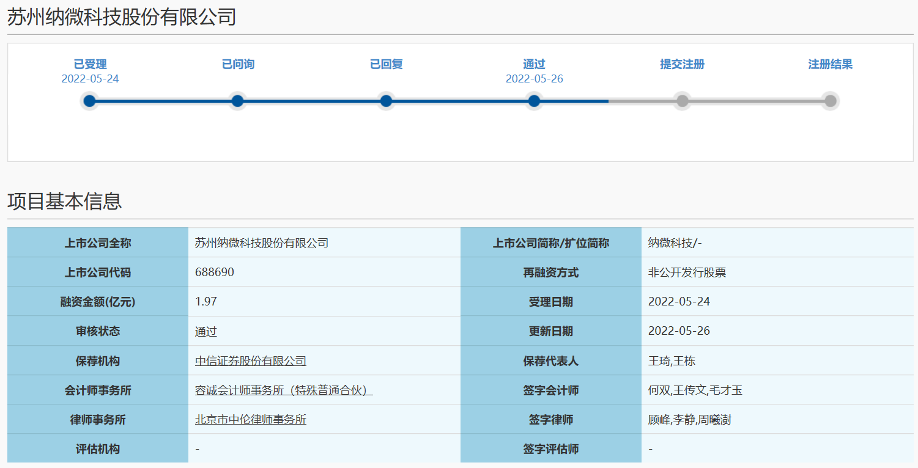Click the 融资金额(亿元) header cell
Screen dimensions: 918x468
(x=98, y=301)
